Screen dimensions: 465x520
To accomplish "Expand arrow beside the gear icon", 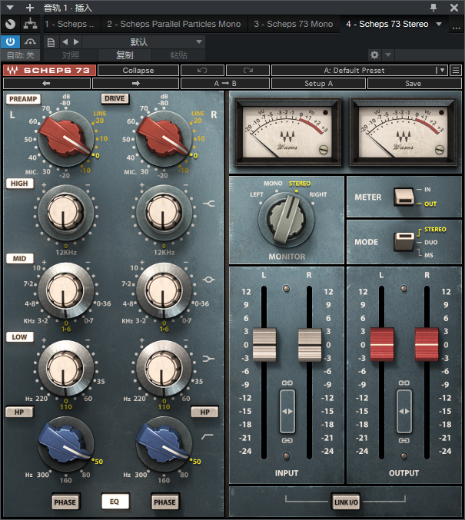I will pos(388,55).
